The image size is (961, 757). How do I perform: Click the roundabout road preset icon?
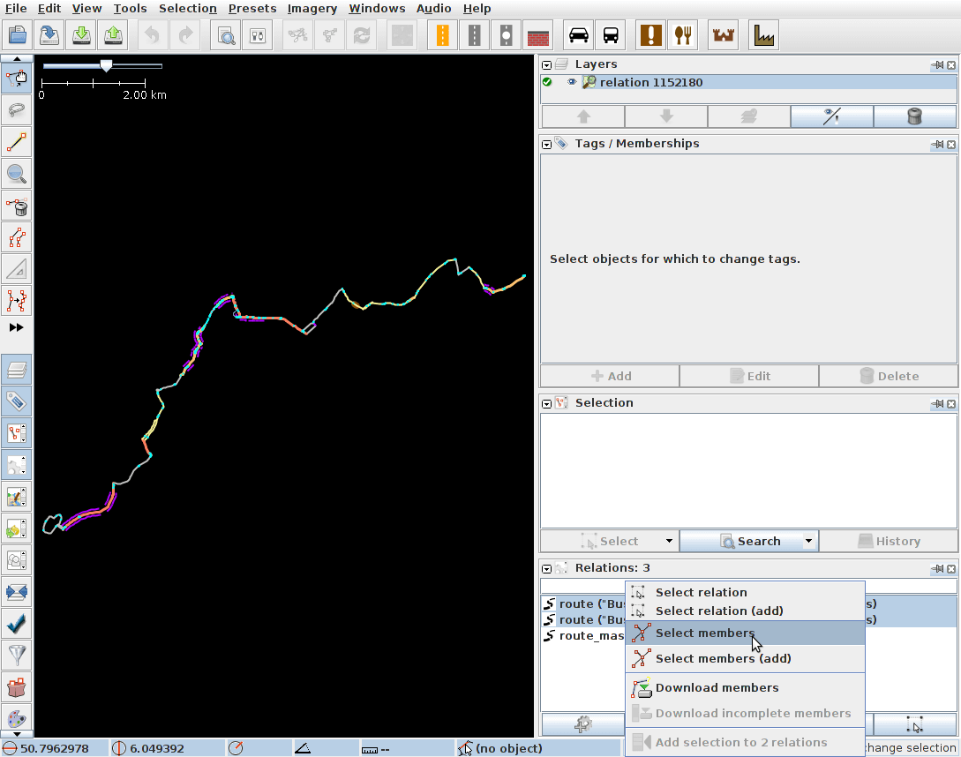point(507,35)
